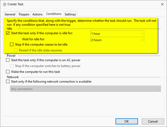Screen dimensions: 167x127
Task: Enable start task only on AC power
Action: click(x=8, y=60)
